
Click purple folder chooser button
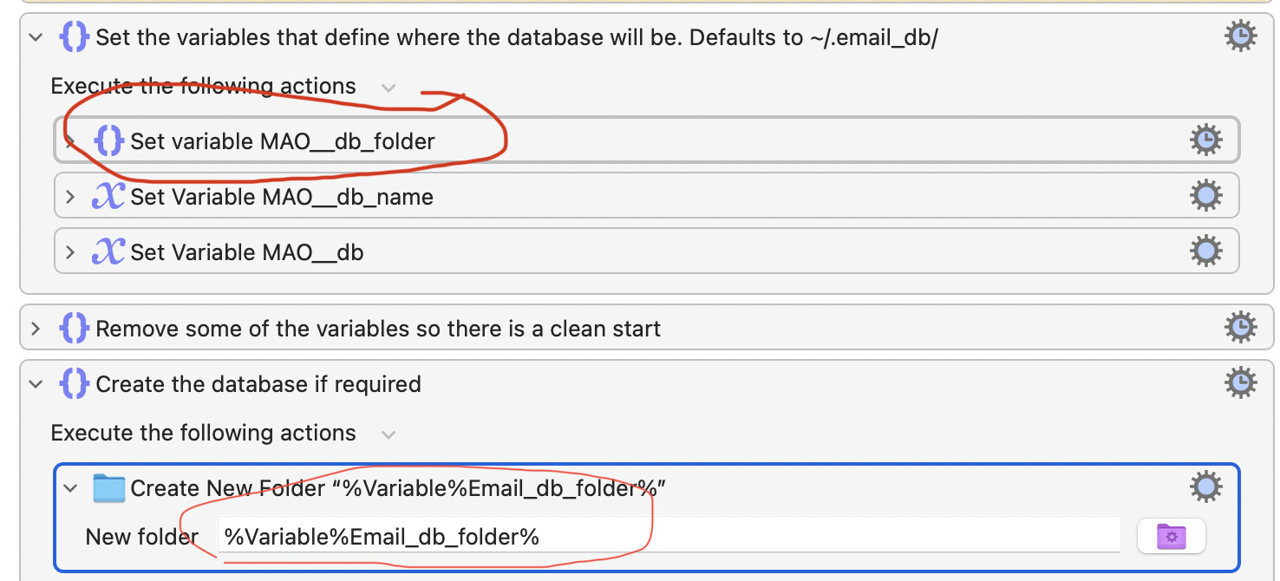click(1171, 537)
